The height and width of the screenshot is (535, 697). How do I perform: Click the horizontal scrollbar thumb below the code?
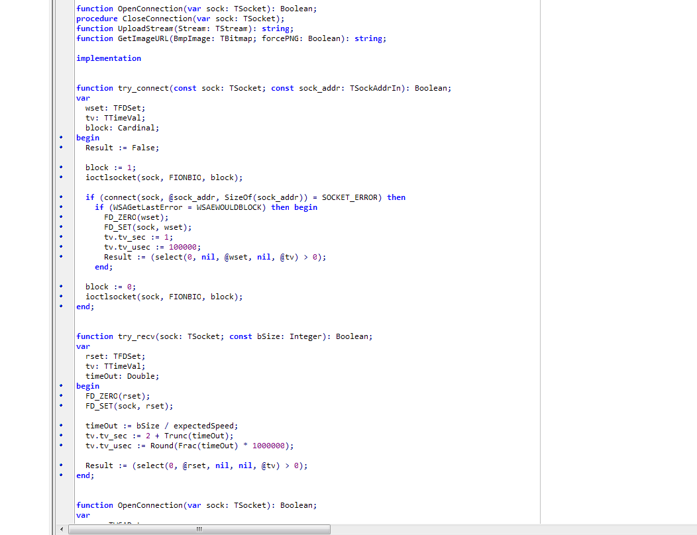click(199, 529)
